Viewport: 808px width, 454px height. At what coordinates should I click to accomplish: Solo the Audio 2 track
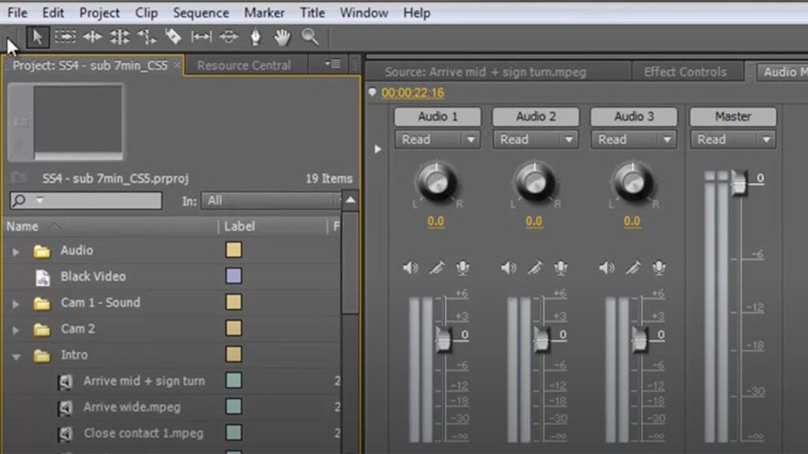[535, 268]
